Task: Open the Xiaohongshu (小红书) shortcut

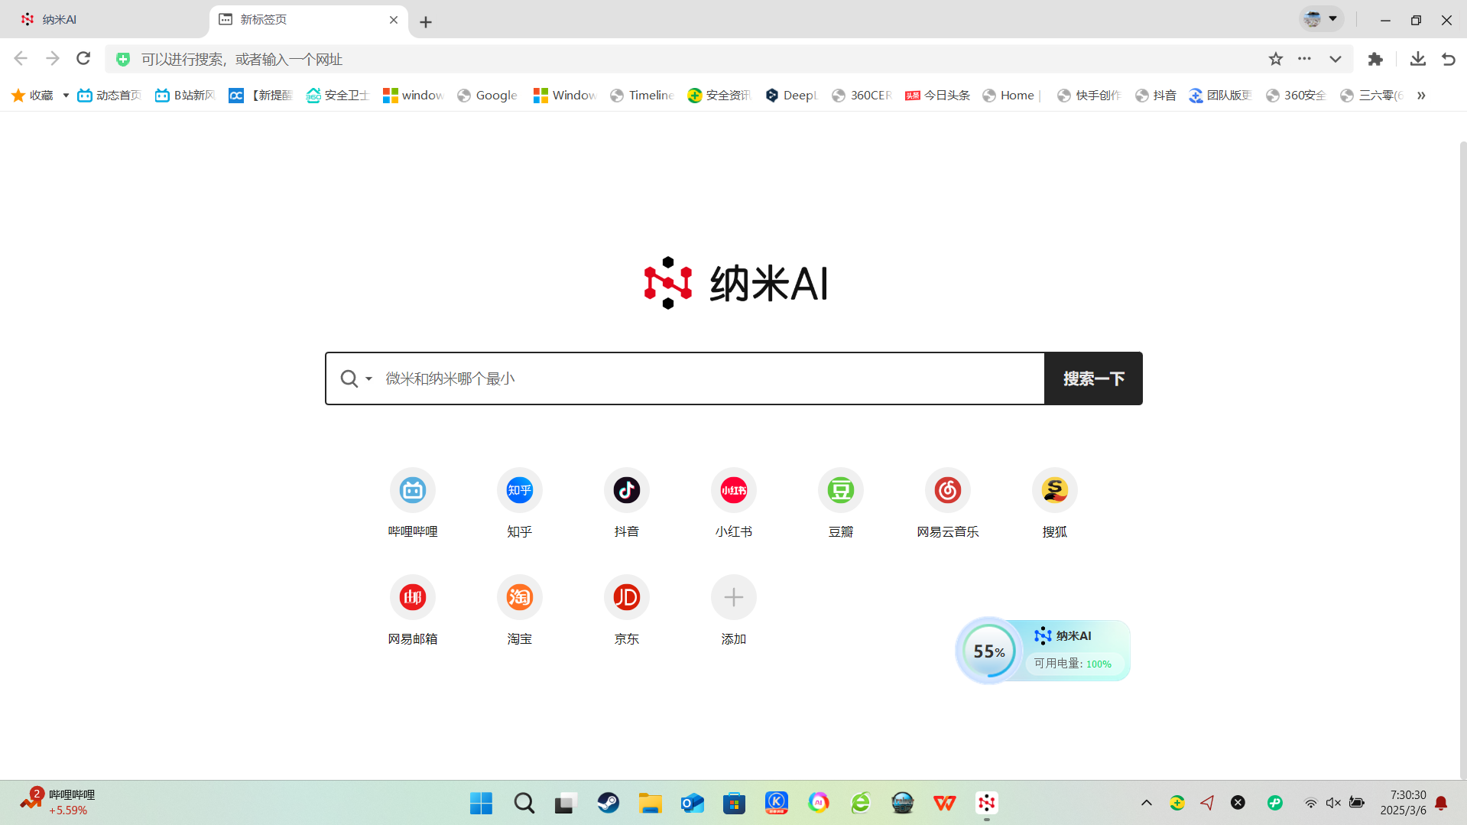Action: (x=734, y=502)
